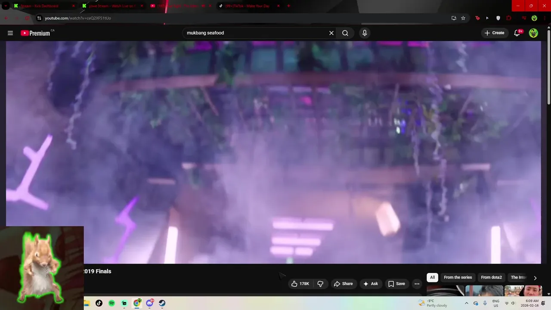Open Wi-Fi network settings in tray

coord(507,303)
